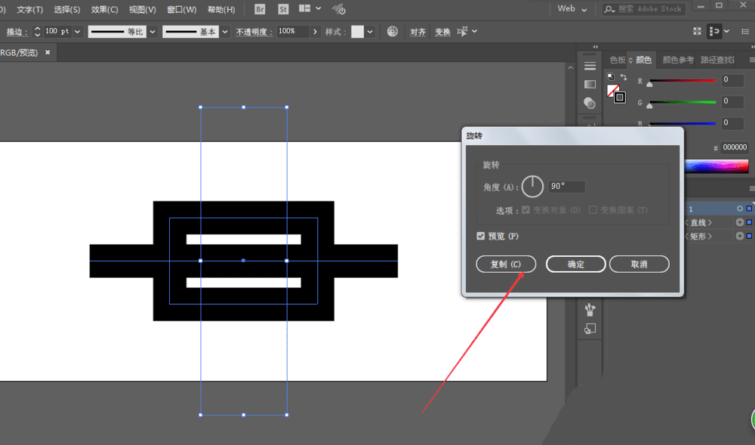Viewport: 755px width, 445px height.
Task: Open Adobe Stock via the St icon
Action: pos(283,10)
